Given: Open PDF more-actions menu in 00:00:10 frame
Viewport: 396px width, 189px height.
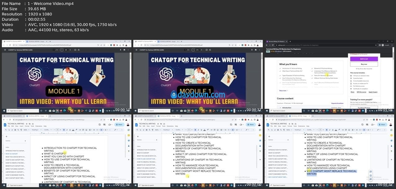Looking at the screenshot, I should (128, 50).
